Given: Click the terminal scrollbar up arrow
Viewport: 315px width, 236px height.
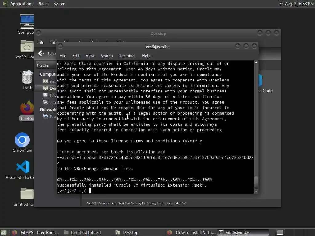Looking at the screenshot, I should (x=256, y=62).
